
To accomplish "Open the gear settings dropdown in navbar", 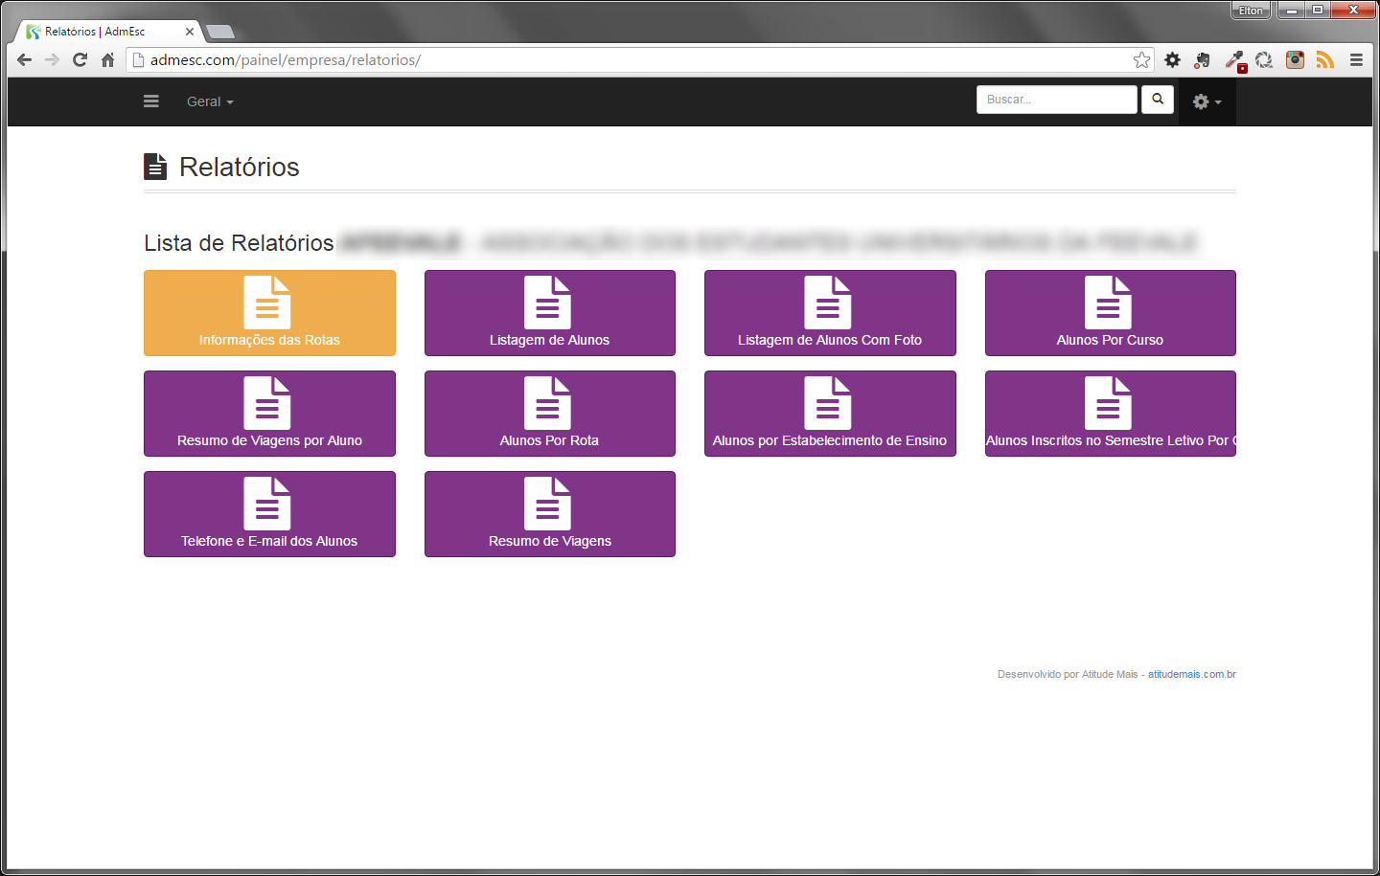I will [x=1207, y=101].
